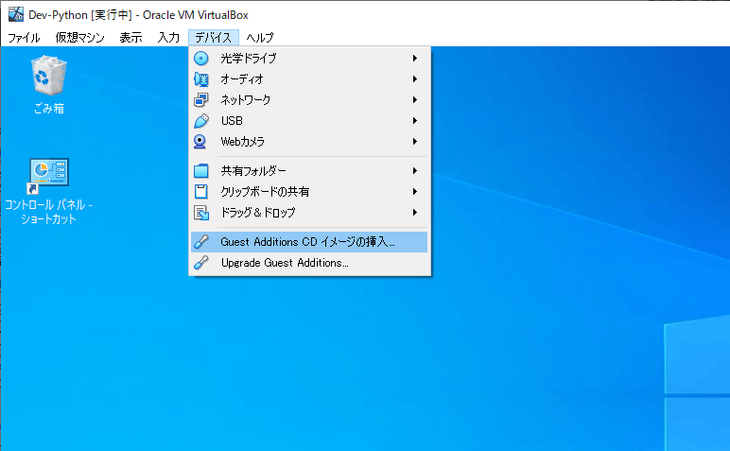Close the デバイス menu from the menu bar
The image size is (730, 451).
click(213, 37)
